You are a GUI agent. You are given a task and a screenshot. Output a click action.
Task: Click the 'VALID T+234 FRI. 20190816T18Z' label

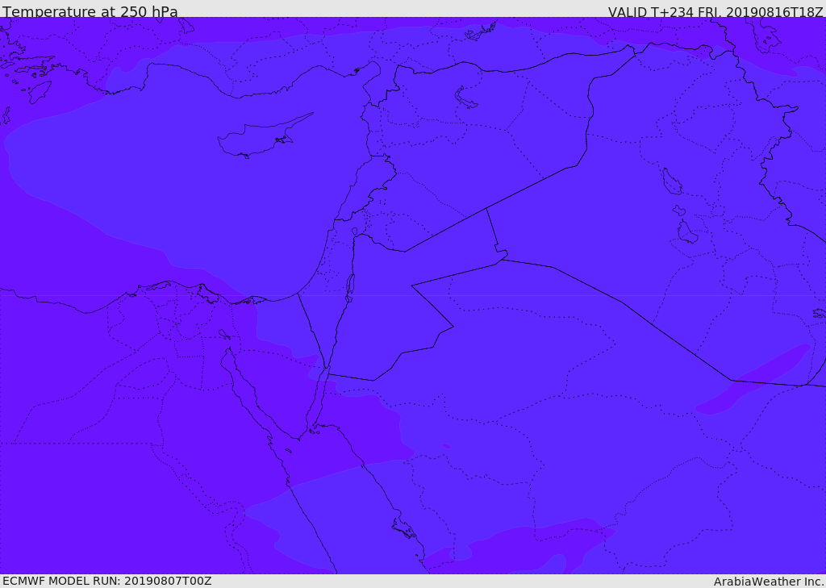[x=715, y=11]
